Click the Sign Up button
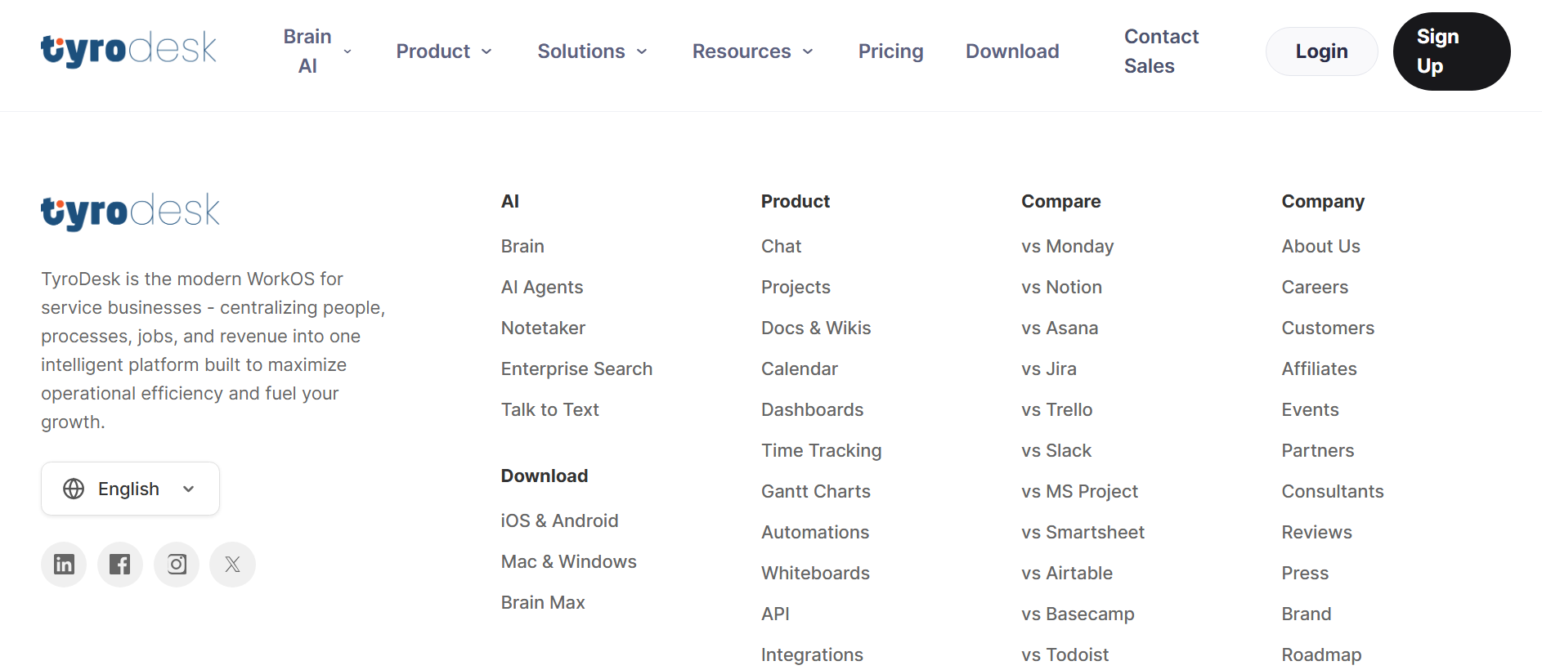 [x=1451, y=51]
